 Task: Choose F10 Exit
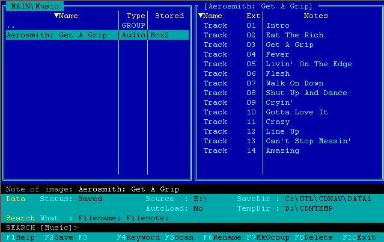pos(359,237)
